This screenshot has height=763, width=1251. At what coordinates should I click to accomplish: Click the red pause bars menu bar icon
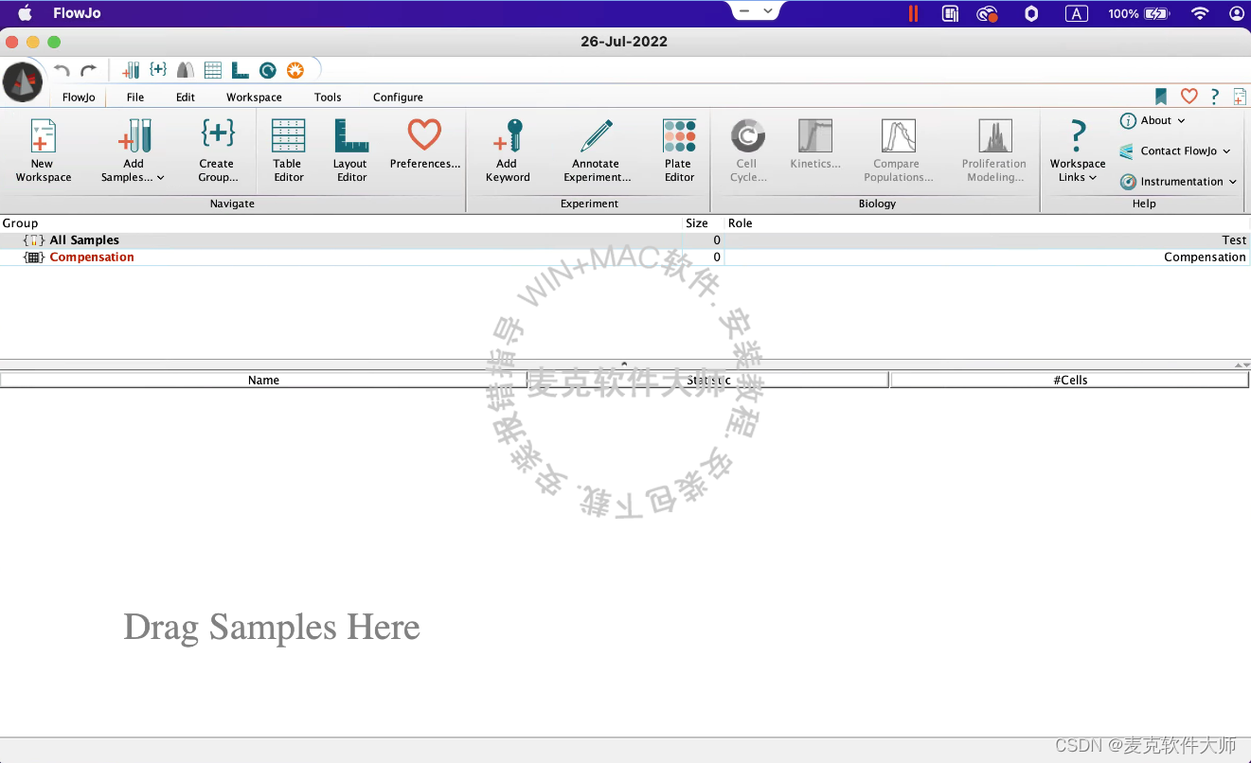tap(913, 13)
